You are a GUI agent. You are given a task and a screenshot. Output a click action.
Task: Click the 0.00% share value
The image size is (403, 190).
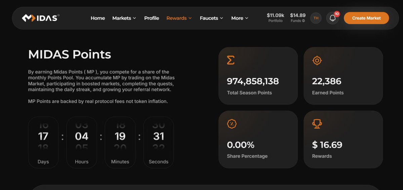coord(240,145)
